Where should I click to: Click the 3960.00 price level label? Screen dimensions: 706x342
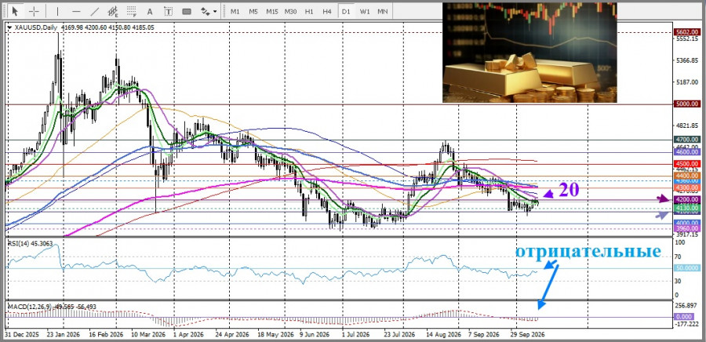686,228
